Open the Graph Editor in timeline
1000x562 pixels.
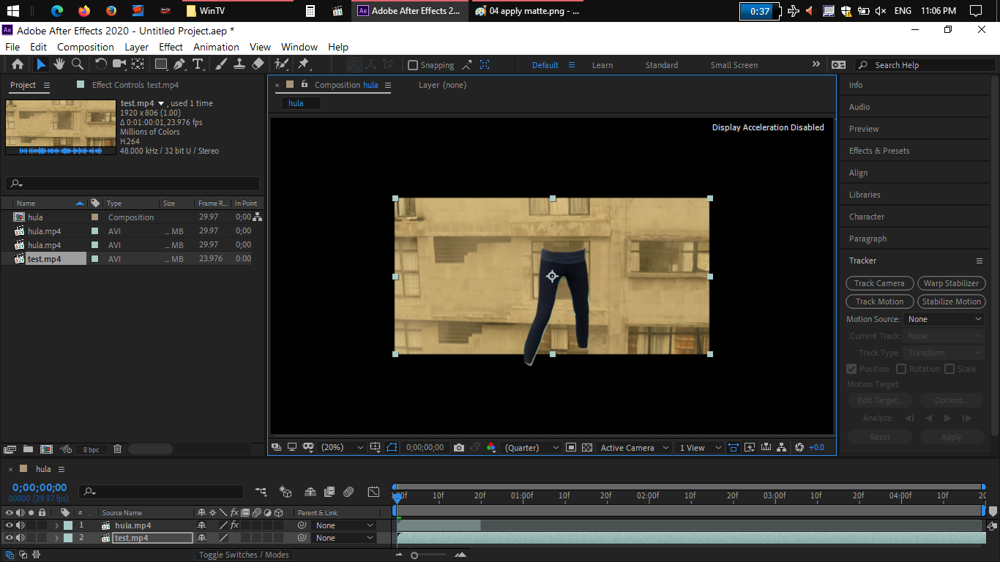[x=373, y=492]
